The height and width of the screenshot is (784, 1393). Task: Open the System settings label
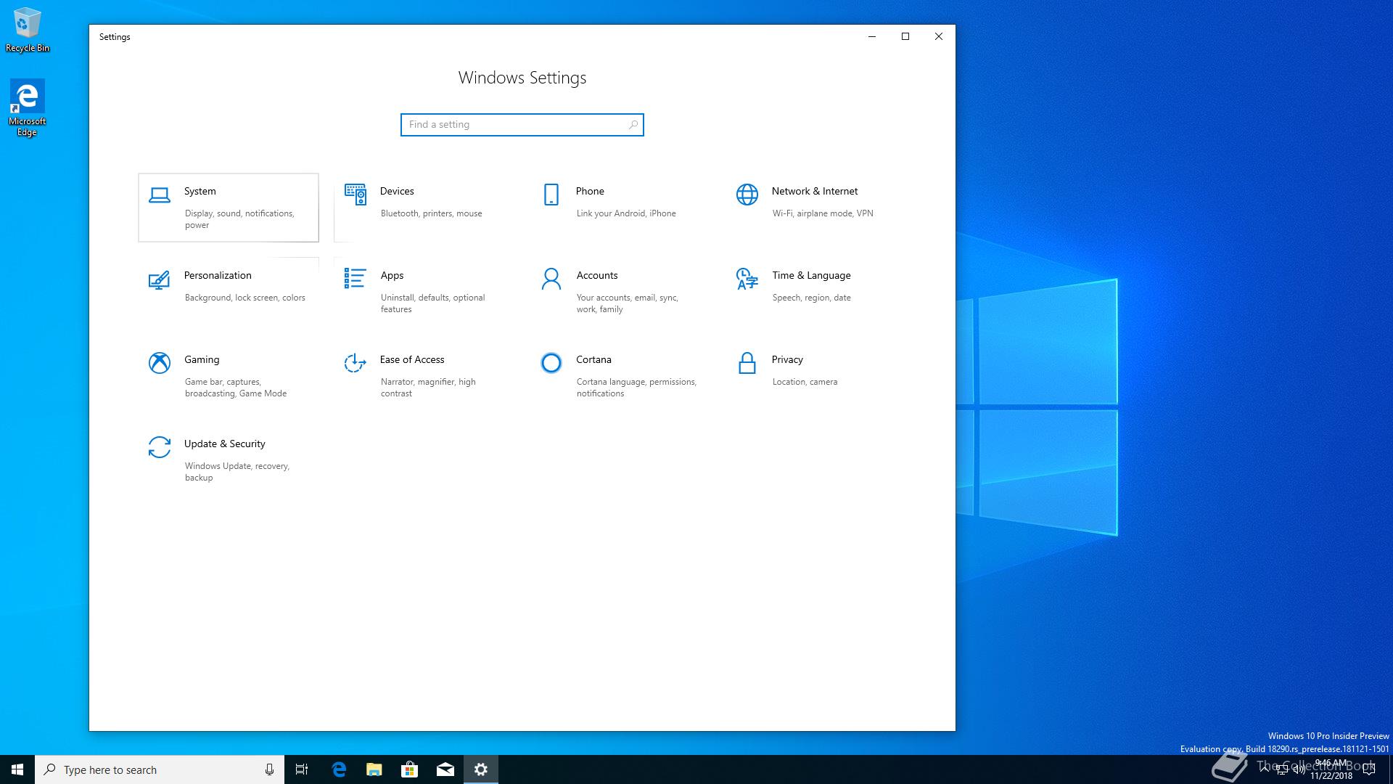click(x=200, y=191)
